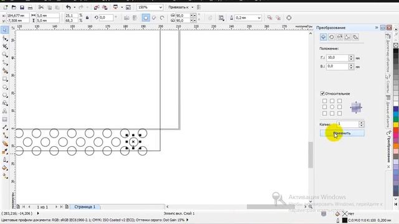The width and height of the screenshot is (399, 224).
Task: Select the center anchor radio button
Action: coord(332,107)
